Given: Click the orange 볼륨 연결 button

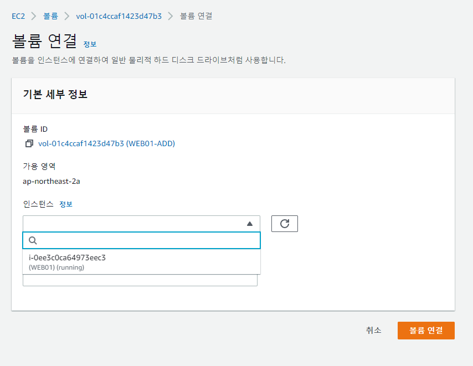Looking at the screenshot, I should (426, 331).
